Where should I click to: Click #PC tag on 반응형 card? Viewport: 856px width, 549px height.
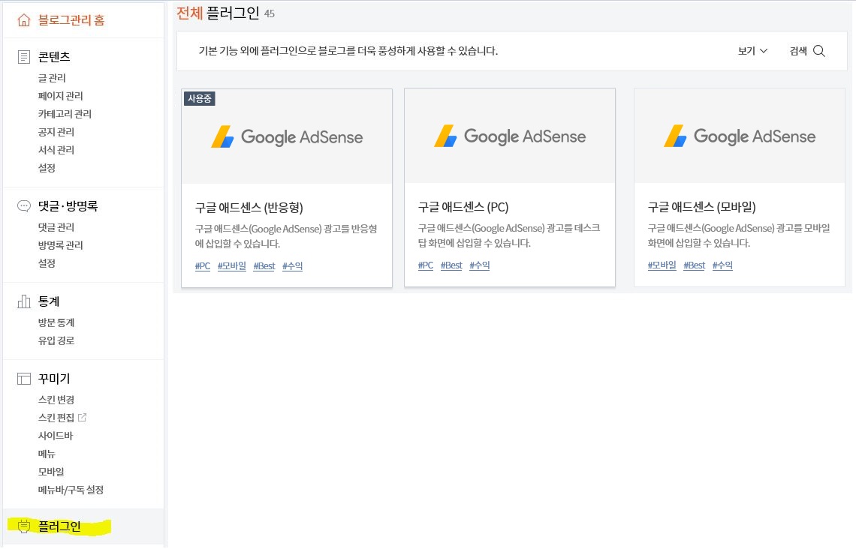tap(203, 266)
